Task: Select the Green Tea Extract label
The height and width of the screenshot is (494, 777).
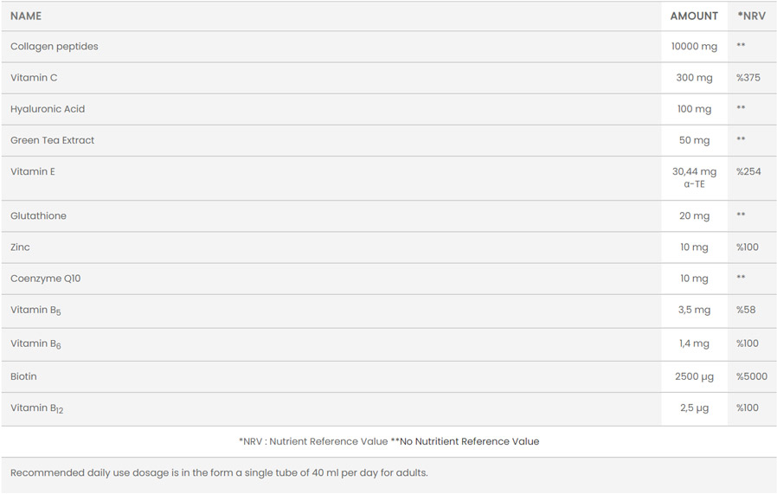Action: click(52, 140)
